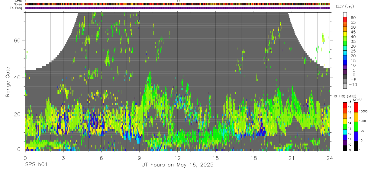Screen dimensions: 371x171
Task: Select the lightest gray bottom swatch of ELEV colorbar
Action: [345, 86]
